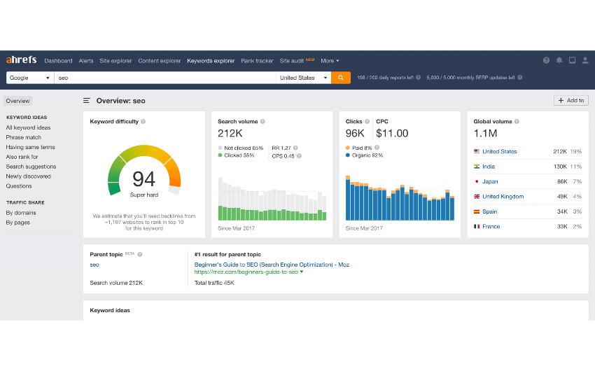Viewport: 595px width, 371px height.
Task: Open the help question mark icon in header
Action: [x=546, y=60]
